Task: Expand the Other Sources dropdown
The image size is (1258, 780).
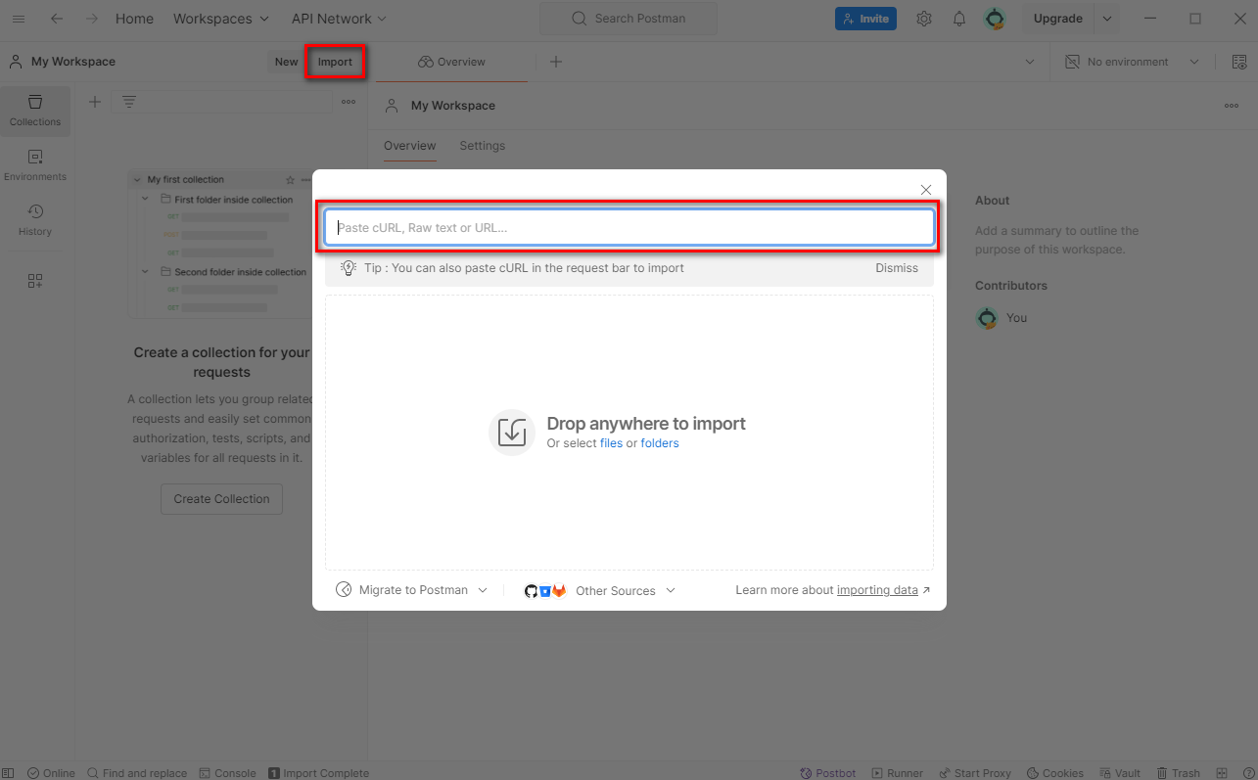Action: pos(600,590)
